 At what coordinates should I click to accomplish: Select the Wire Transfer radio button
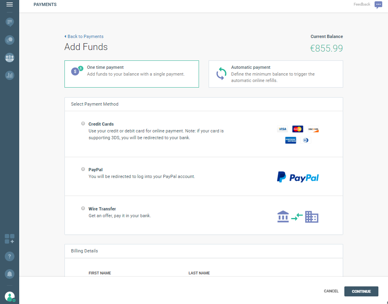pos(83,208)
